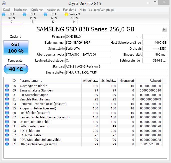The height and width of the screenshot is (163, 171).
Task: Open the Aussehen menu
Action: tap(53, 10)
